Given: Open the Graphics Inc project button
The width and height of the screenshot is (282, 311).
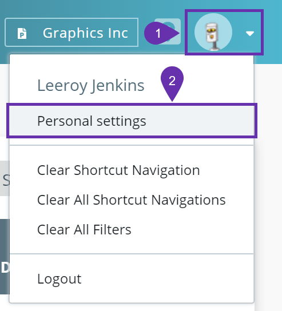Looking at the screenshot, I should [72, 33].
